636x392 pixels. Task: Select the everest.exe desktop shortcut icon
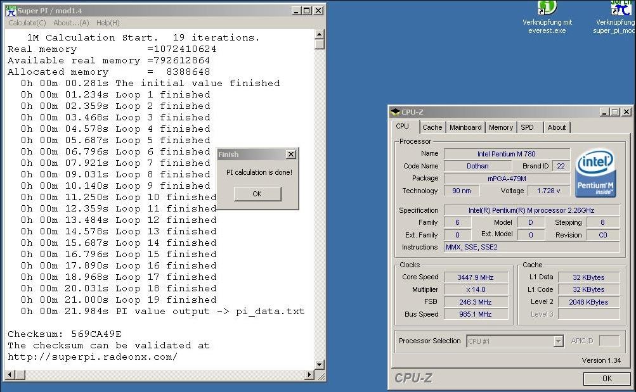(547, 8)
